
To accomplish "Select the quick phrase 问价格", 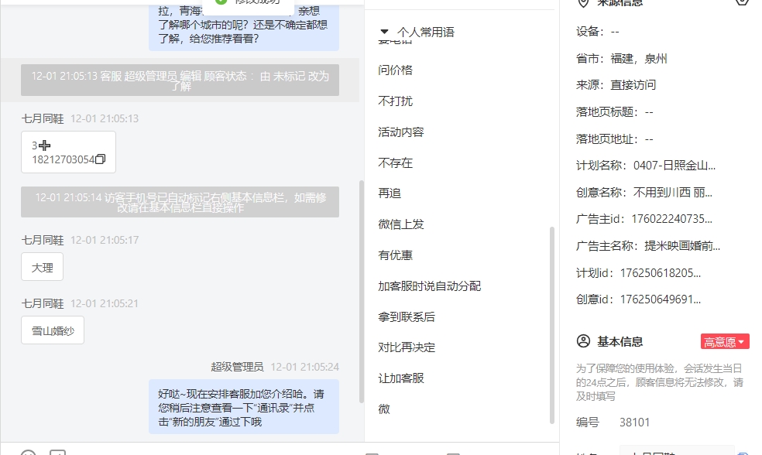I will pos(395,70).
